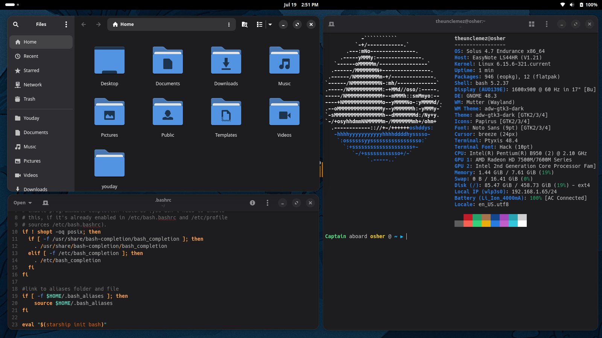The image size is (602, 338).
Task: Open the Files sidebar main menu
Action: pyautogui.click(x=66, y=24)
